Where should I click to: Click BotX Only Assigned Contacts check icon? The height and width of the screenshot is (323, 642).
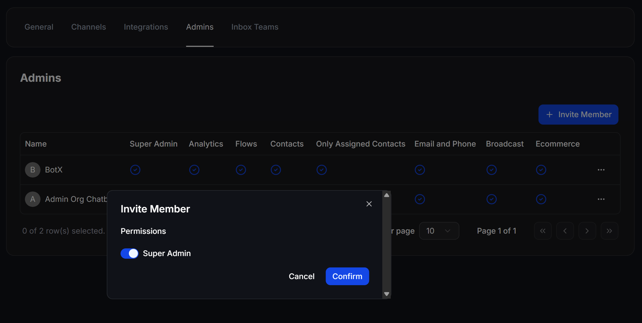pyautogui.click(x=321, y=170)
